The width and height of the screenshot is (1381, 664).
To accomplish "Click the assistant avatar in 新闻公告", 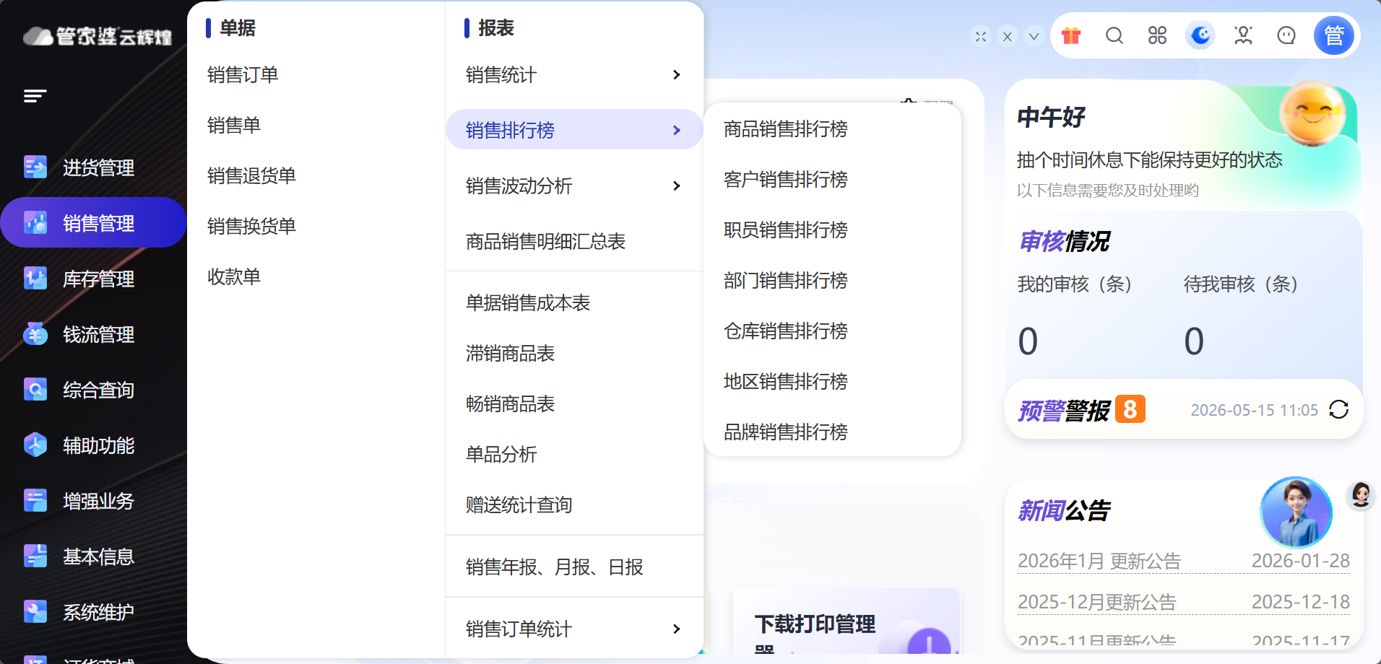I will coord(1296,512).
